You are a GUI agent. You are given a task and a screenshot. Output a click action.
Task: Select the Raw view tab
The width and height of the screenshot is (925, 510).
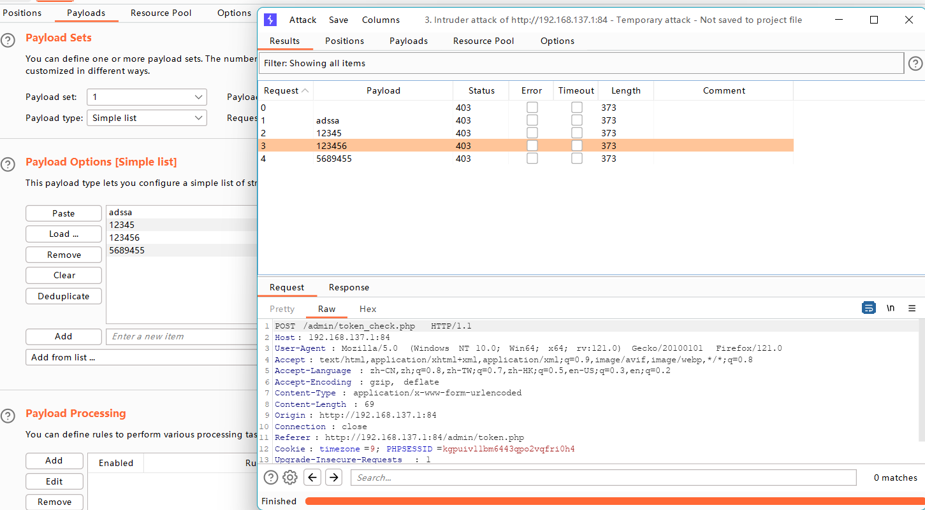[327, 309]
